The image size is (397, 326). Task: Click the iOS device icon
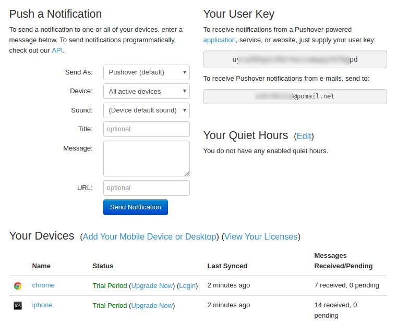click(18, 306)
